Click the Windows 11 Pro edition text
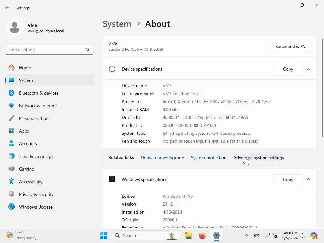 178,196
